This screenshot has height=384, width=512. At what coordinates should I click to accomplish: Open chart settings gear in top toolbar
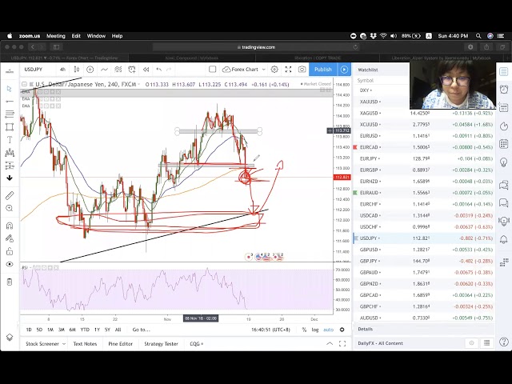274,70
